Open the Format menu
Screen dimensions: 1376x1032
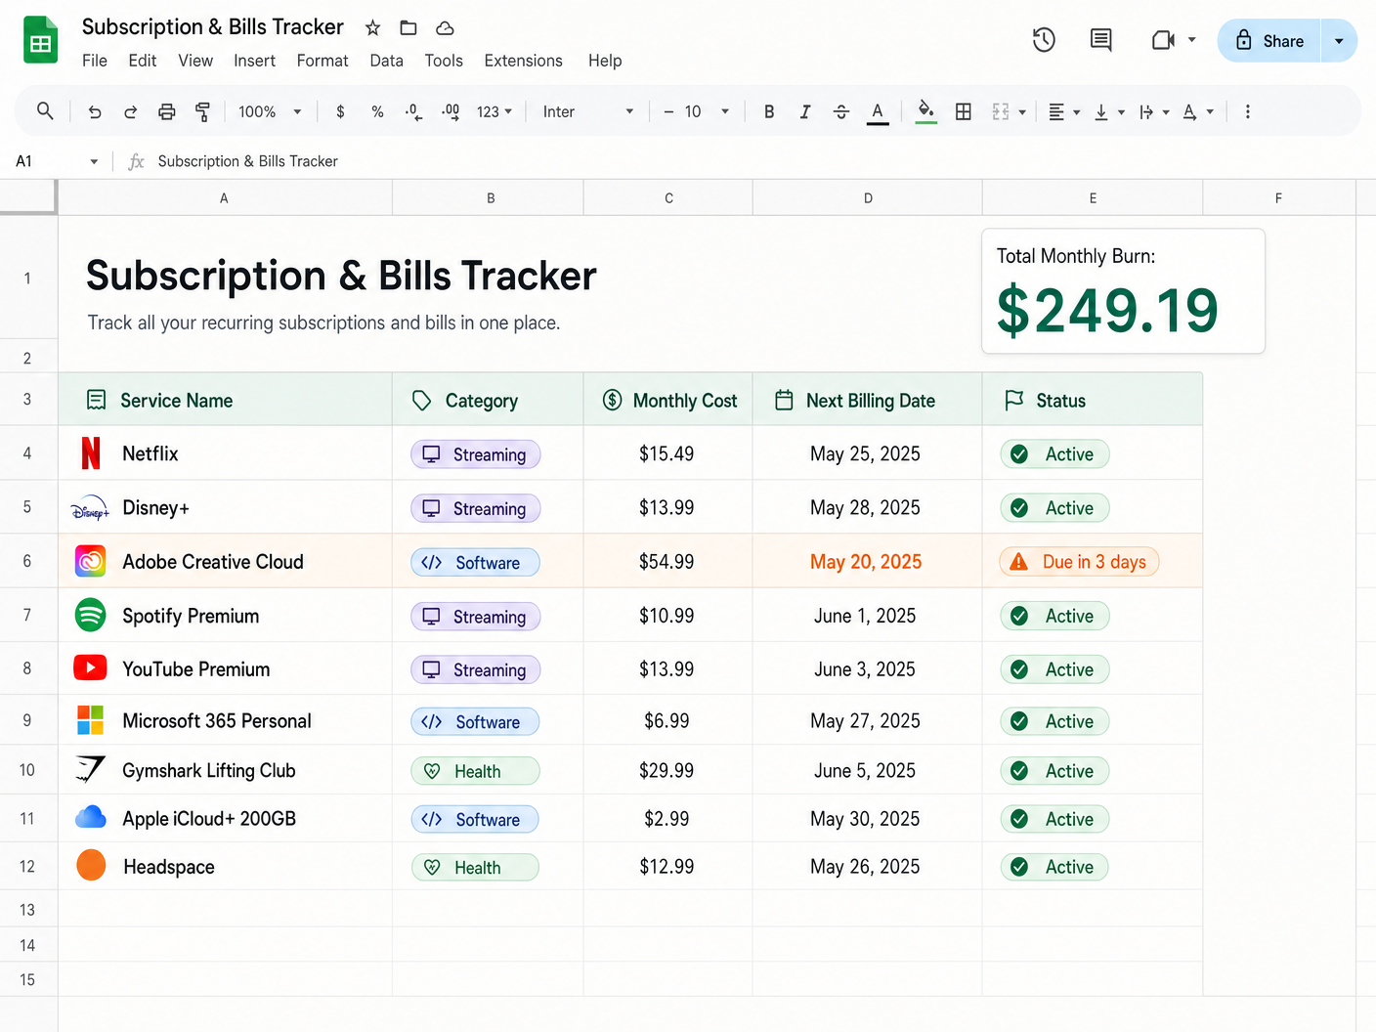[322, 61]
